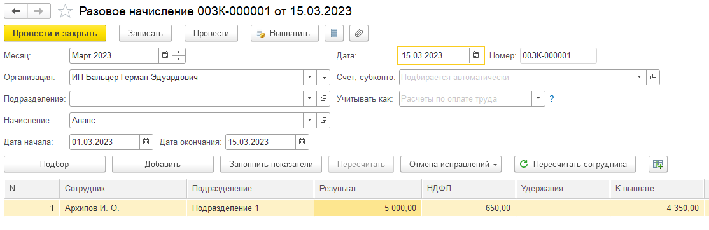Open calendar picker for Месяц field
This screenshot has width=709, height=230.
click(165, 55)
